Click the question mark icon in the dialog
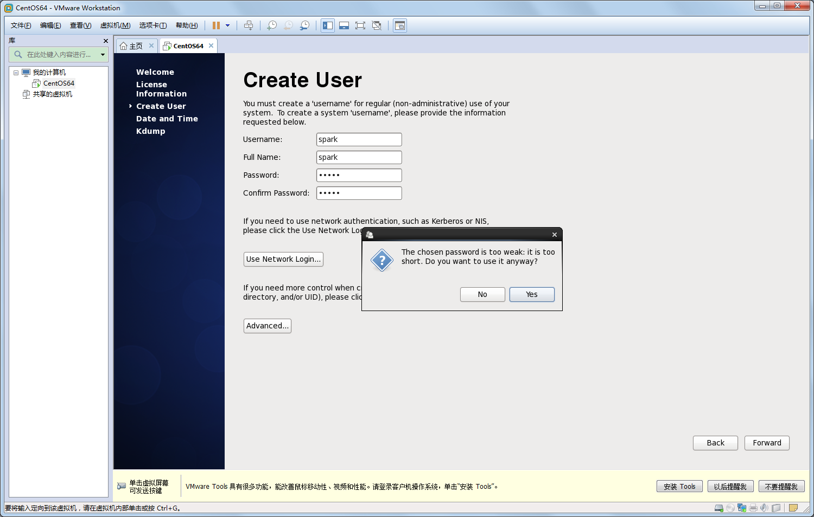 (382, 261)
